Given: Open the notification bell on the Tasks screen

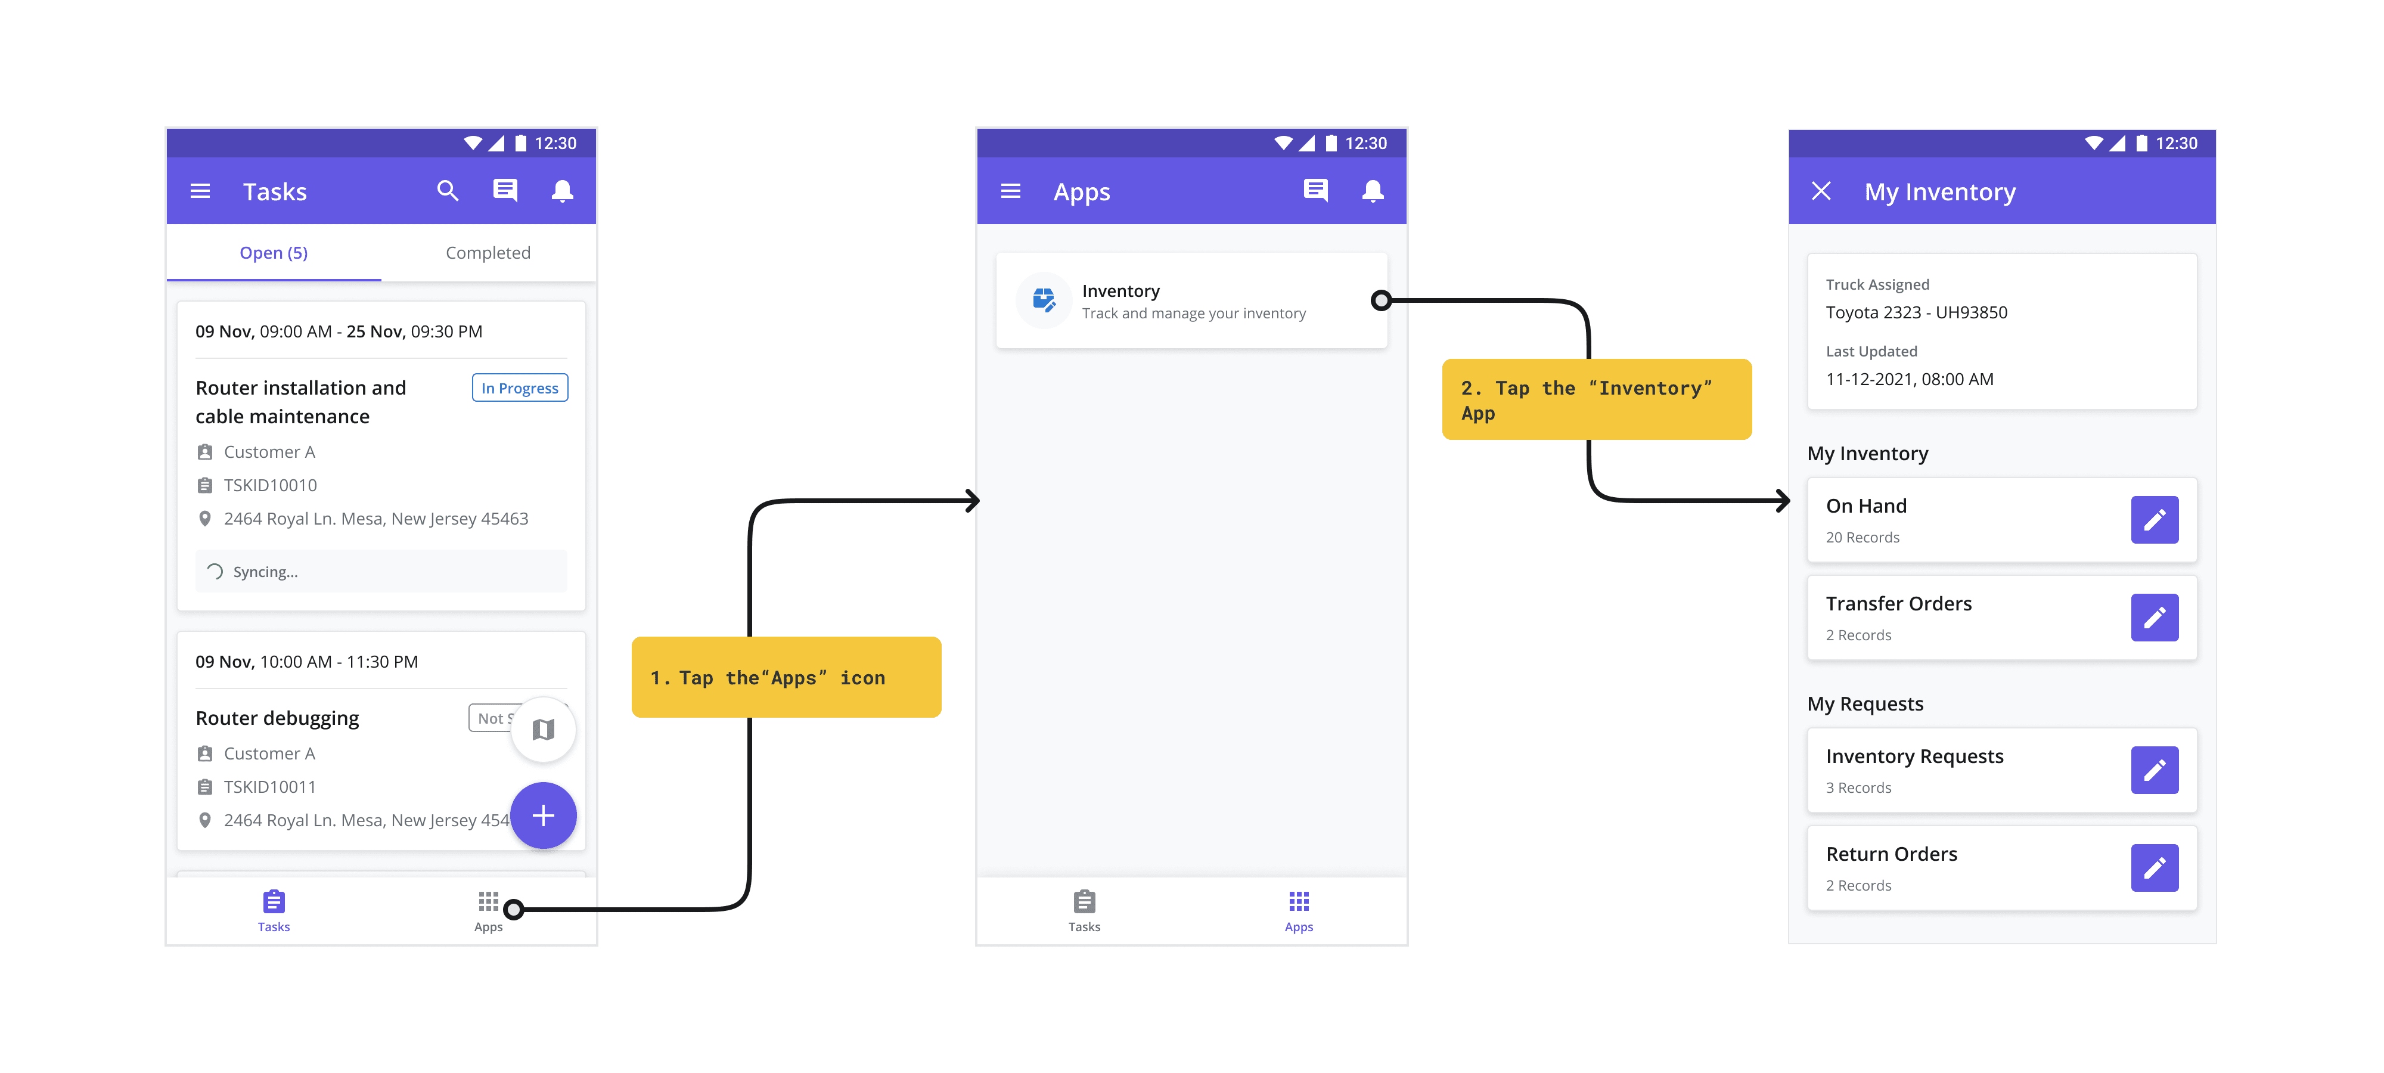Looking at the screenshot, I should (x=563, y=191).
